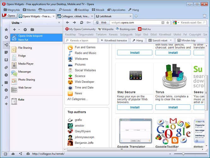Collapse the sidebar with left edge arrow
This screenshot has width=210, height=158.
click(x=2, y=85)
